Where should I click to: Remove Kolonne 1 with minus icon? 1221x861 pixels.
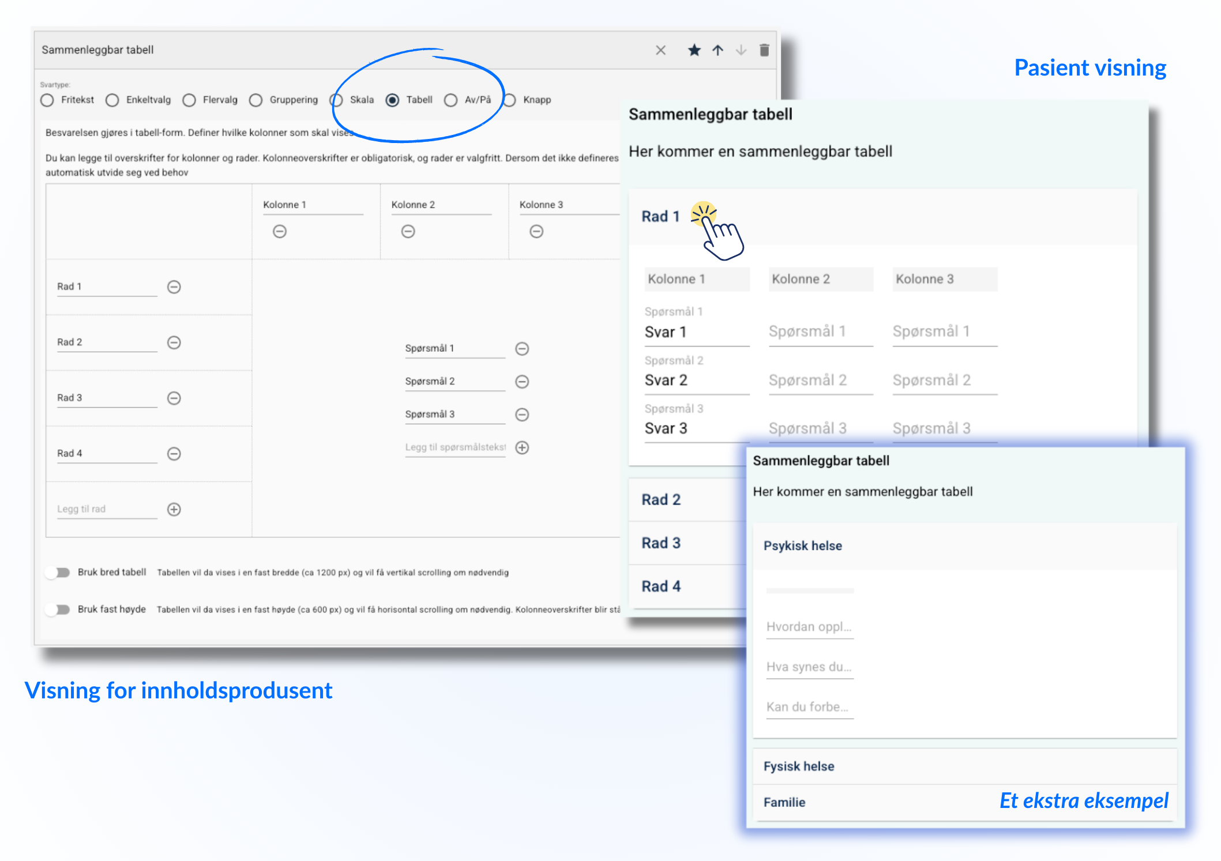[280, 231]
